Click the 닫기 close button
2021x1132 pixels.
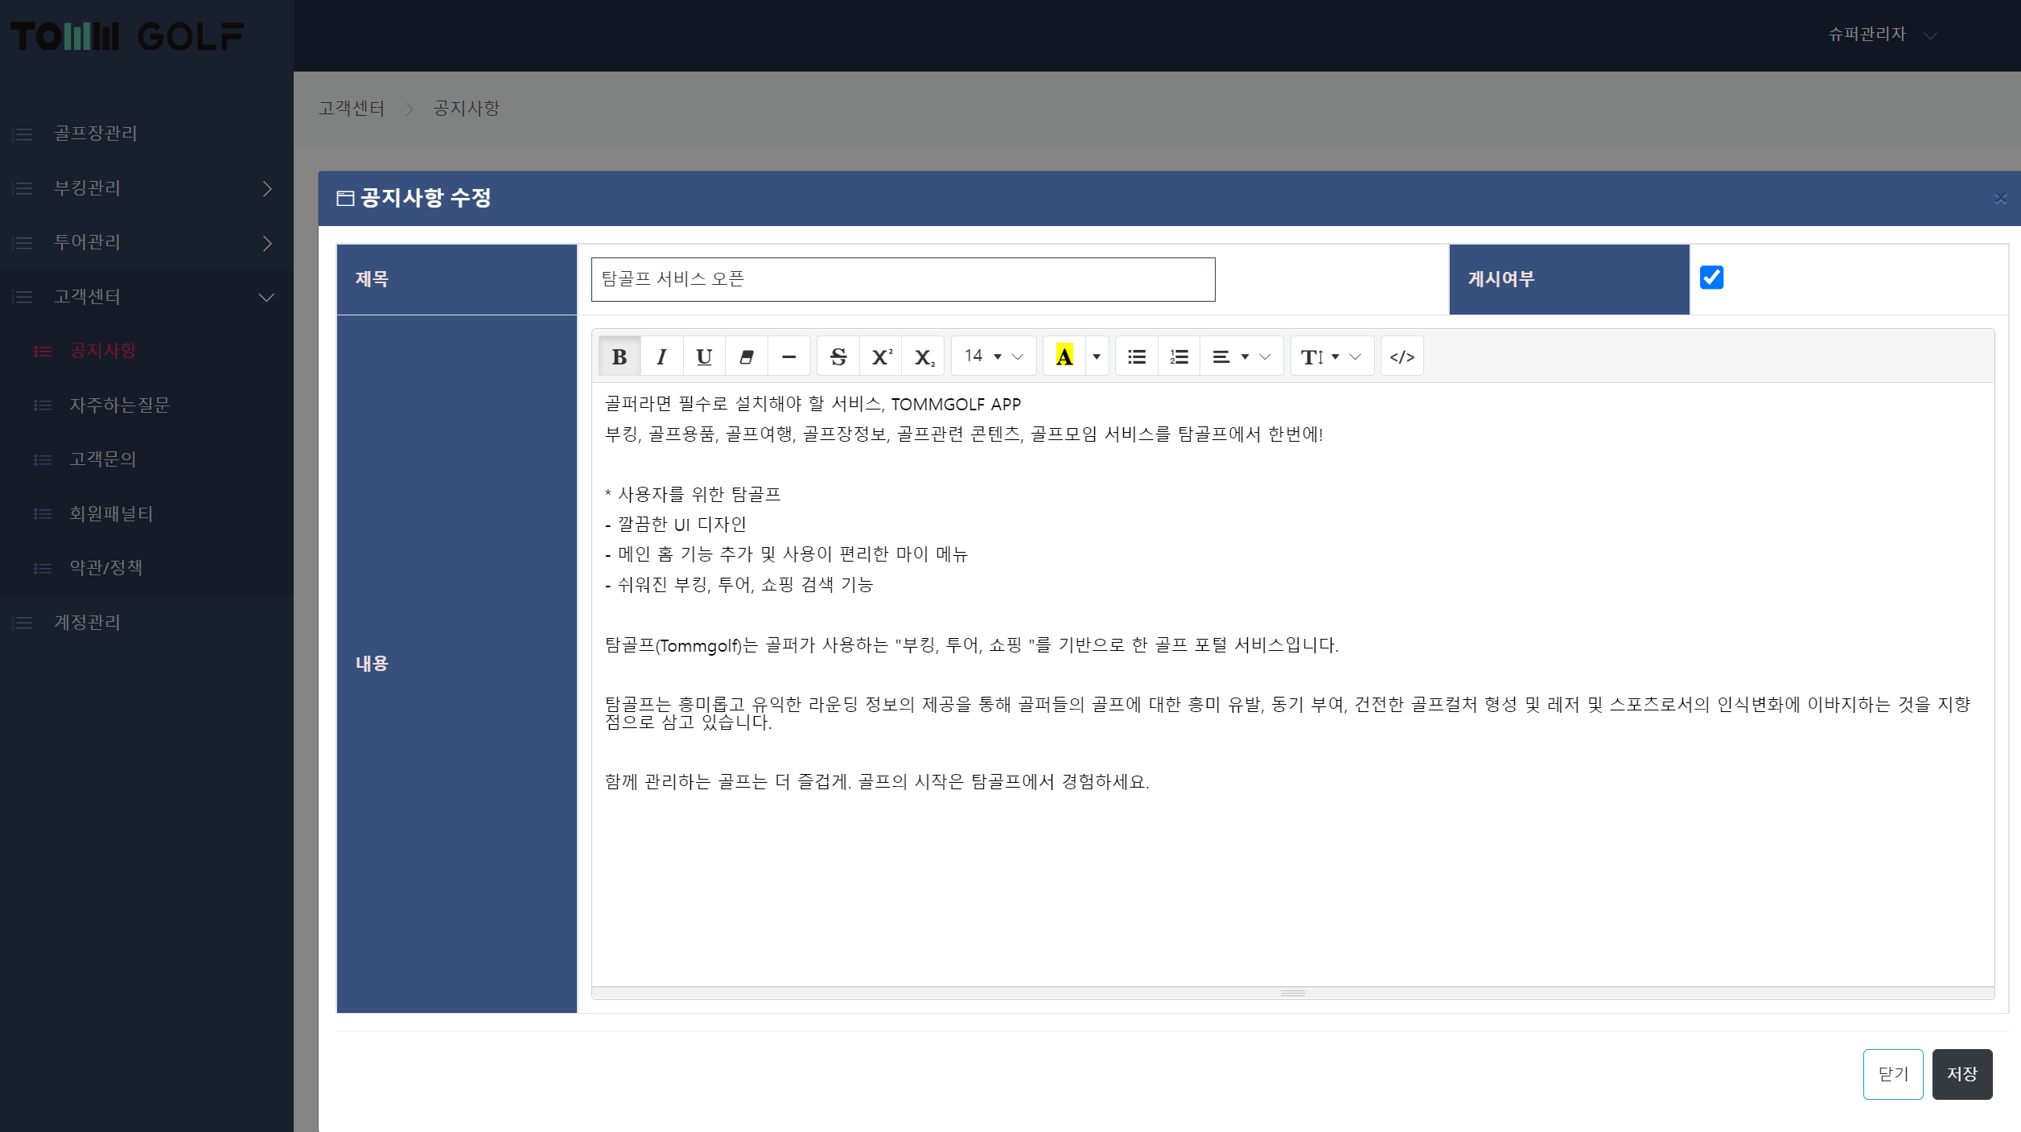pyautogui.click(x=1892, y=1073)
